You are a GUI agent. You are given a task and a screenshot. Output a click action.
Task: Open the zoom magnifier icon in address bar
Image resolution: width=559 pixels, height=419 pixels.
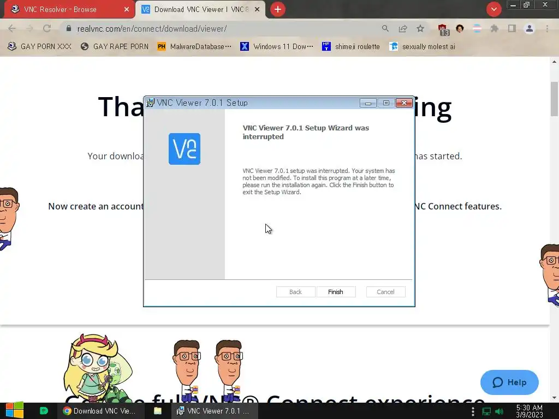tap(385, 28)
